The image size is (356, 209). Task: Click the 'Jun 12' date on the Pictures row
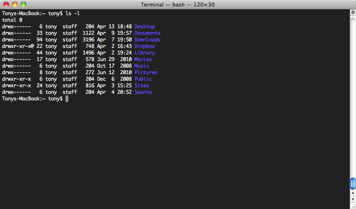(x=106, y=73)
